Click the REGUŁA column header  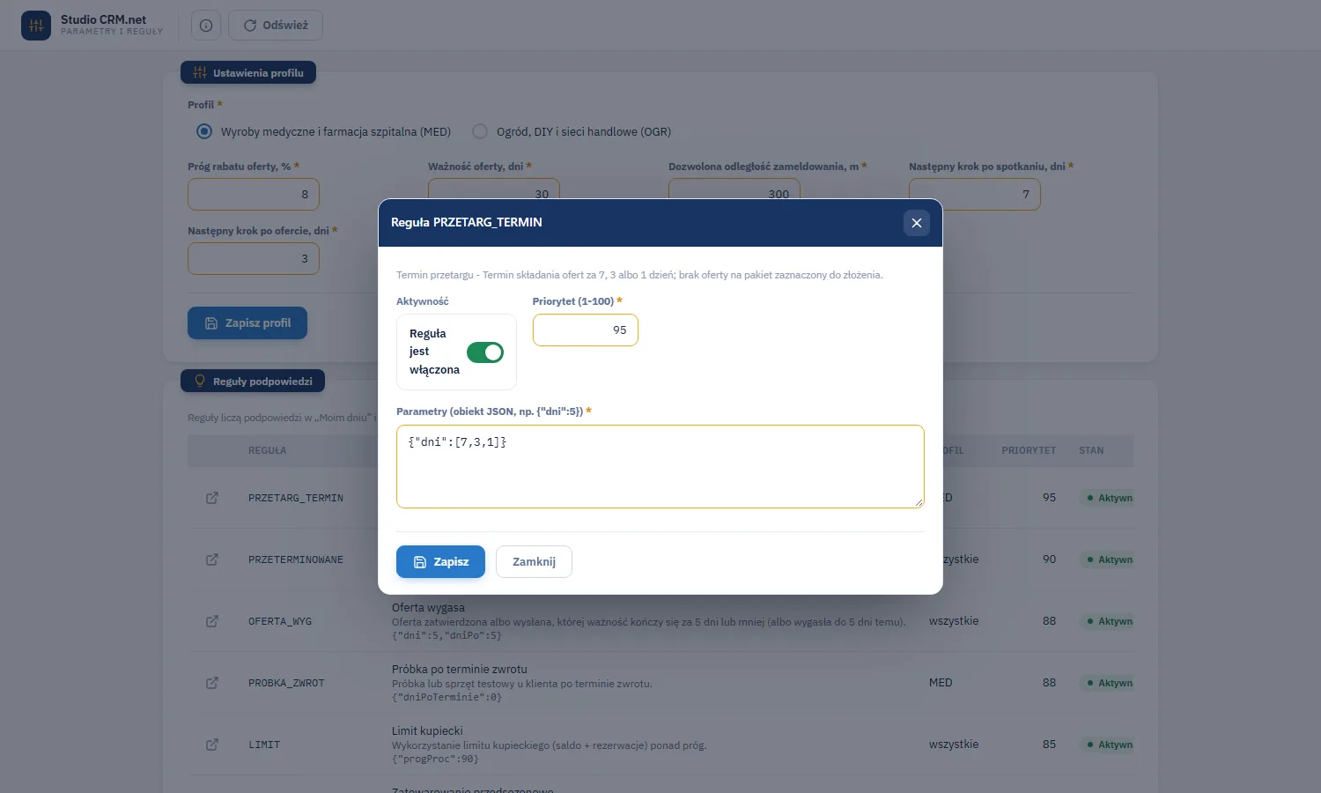coord(267,450)
